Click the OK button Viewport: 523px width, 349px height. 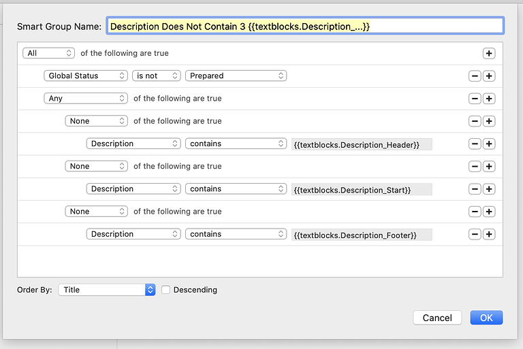click(x=486, y=318)
